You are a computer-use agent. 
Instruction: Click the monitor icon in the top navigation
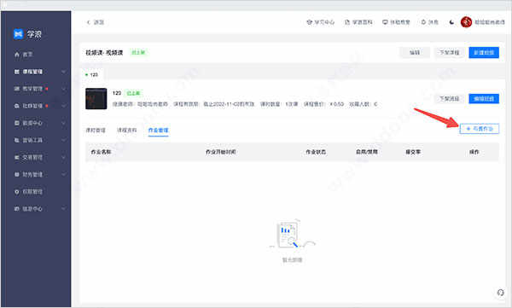(385, 22)
